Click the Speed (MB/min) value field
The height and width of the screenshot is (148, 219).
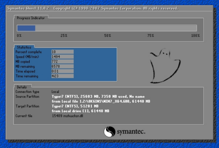click(62, 57)
